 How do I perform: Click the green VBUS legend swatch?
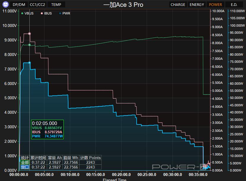click(x=22, y=14)
